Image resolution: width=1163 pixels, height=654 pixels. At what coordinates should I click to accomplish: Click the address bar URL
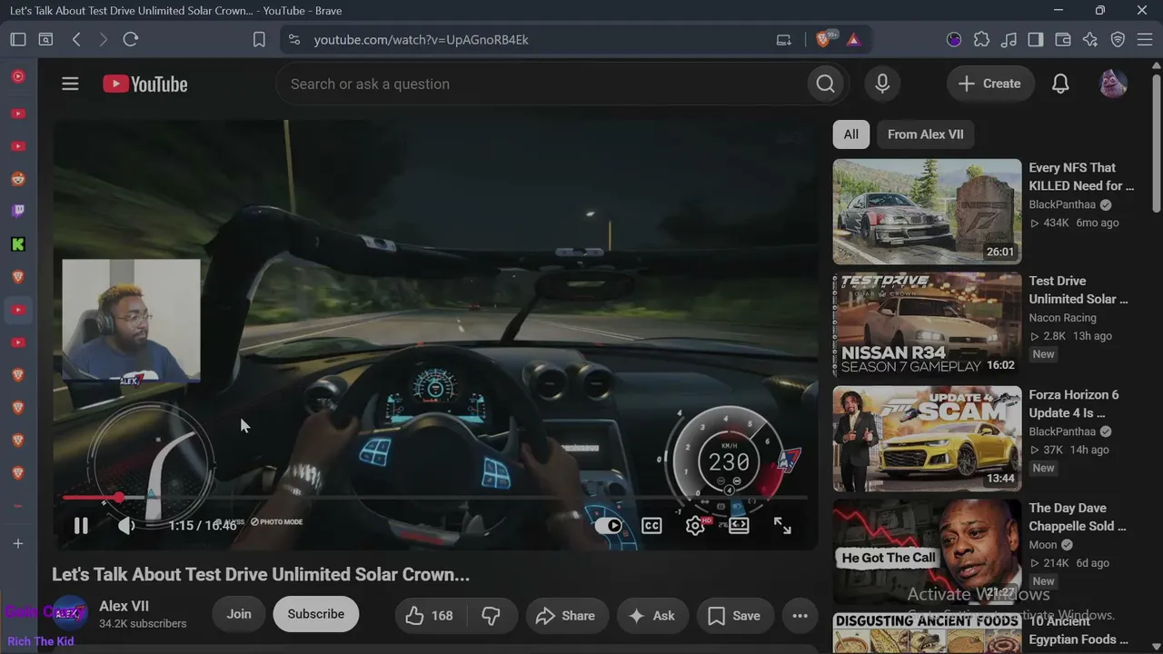[421, 40]
